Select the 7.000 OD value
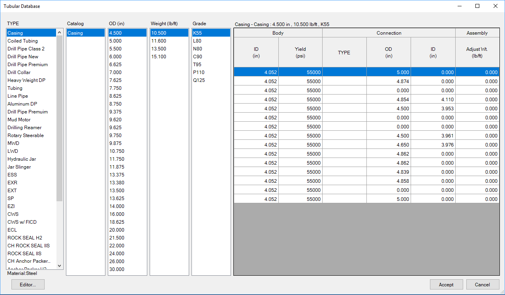Viewport: 505px width, 295px height. (115, 72)
